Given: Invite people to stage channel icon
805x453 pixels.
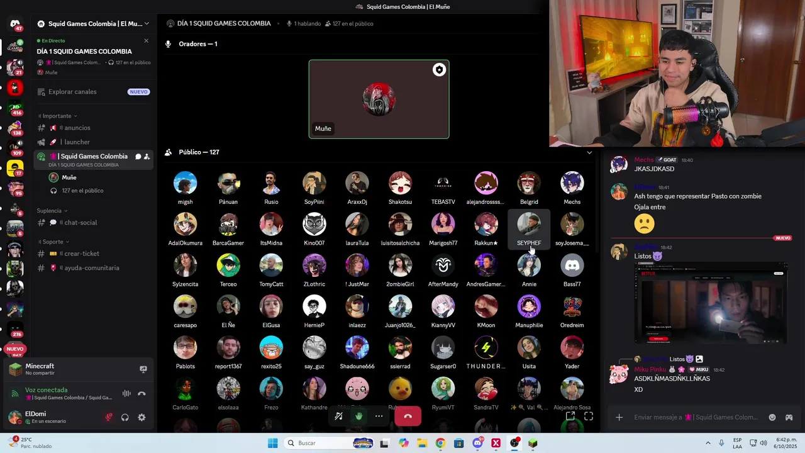Looking at the screenshot, I should pyautogui.click(x=147, y=157).
